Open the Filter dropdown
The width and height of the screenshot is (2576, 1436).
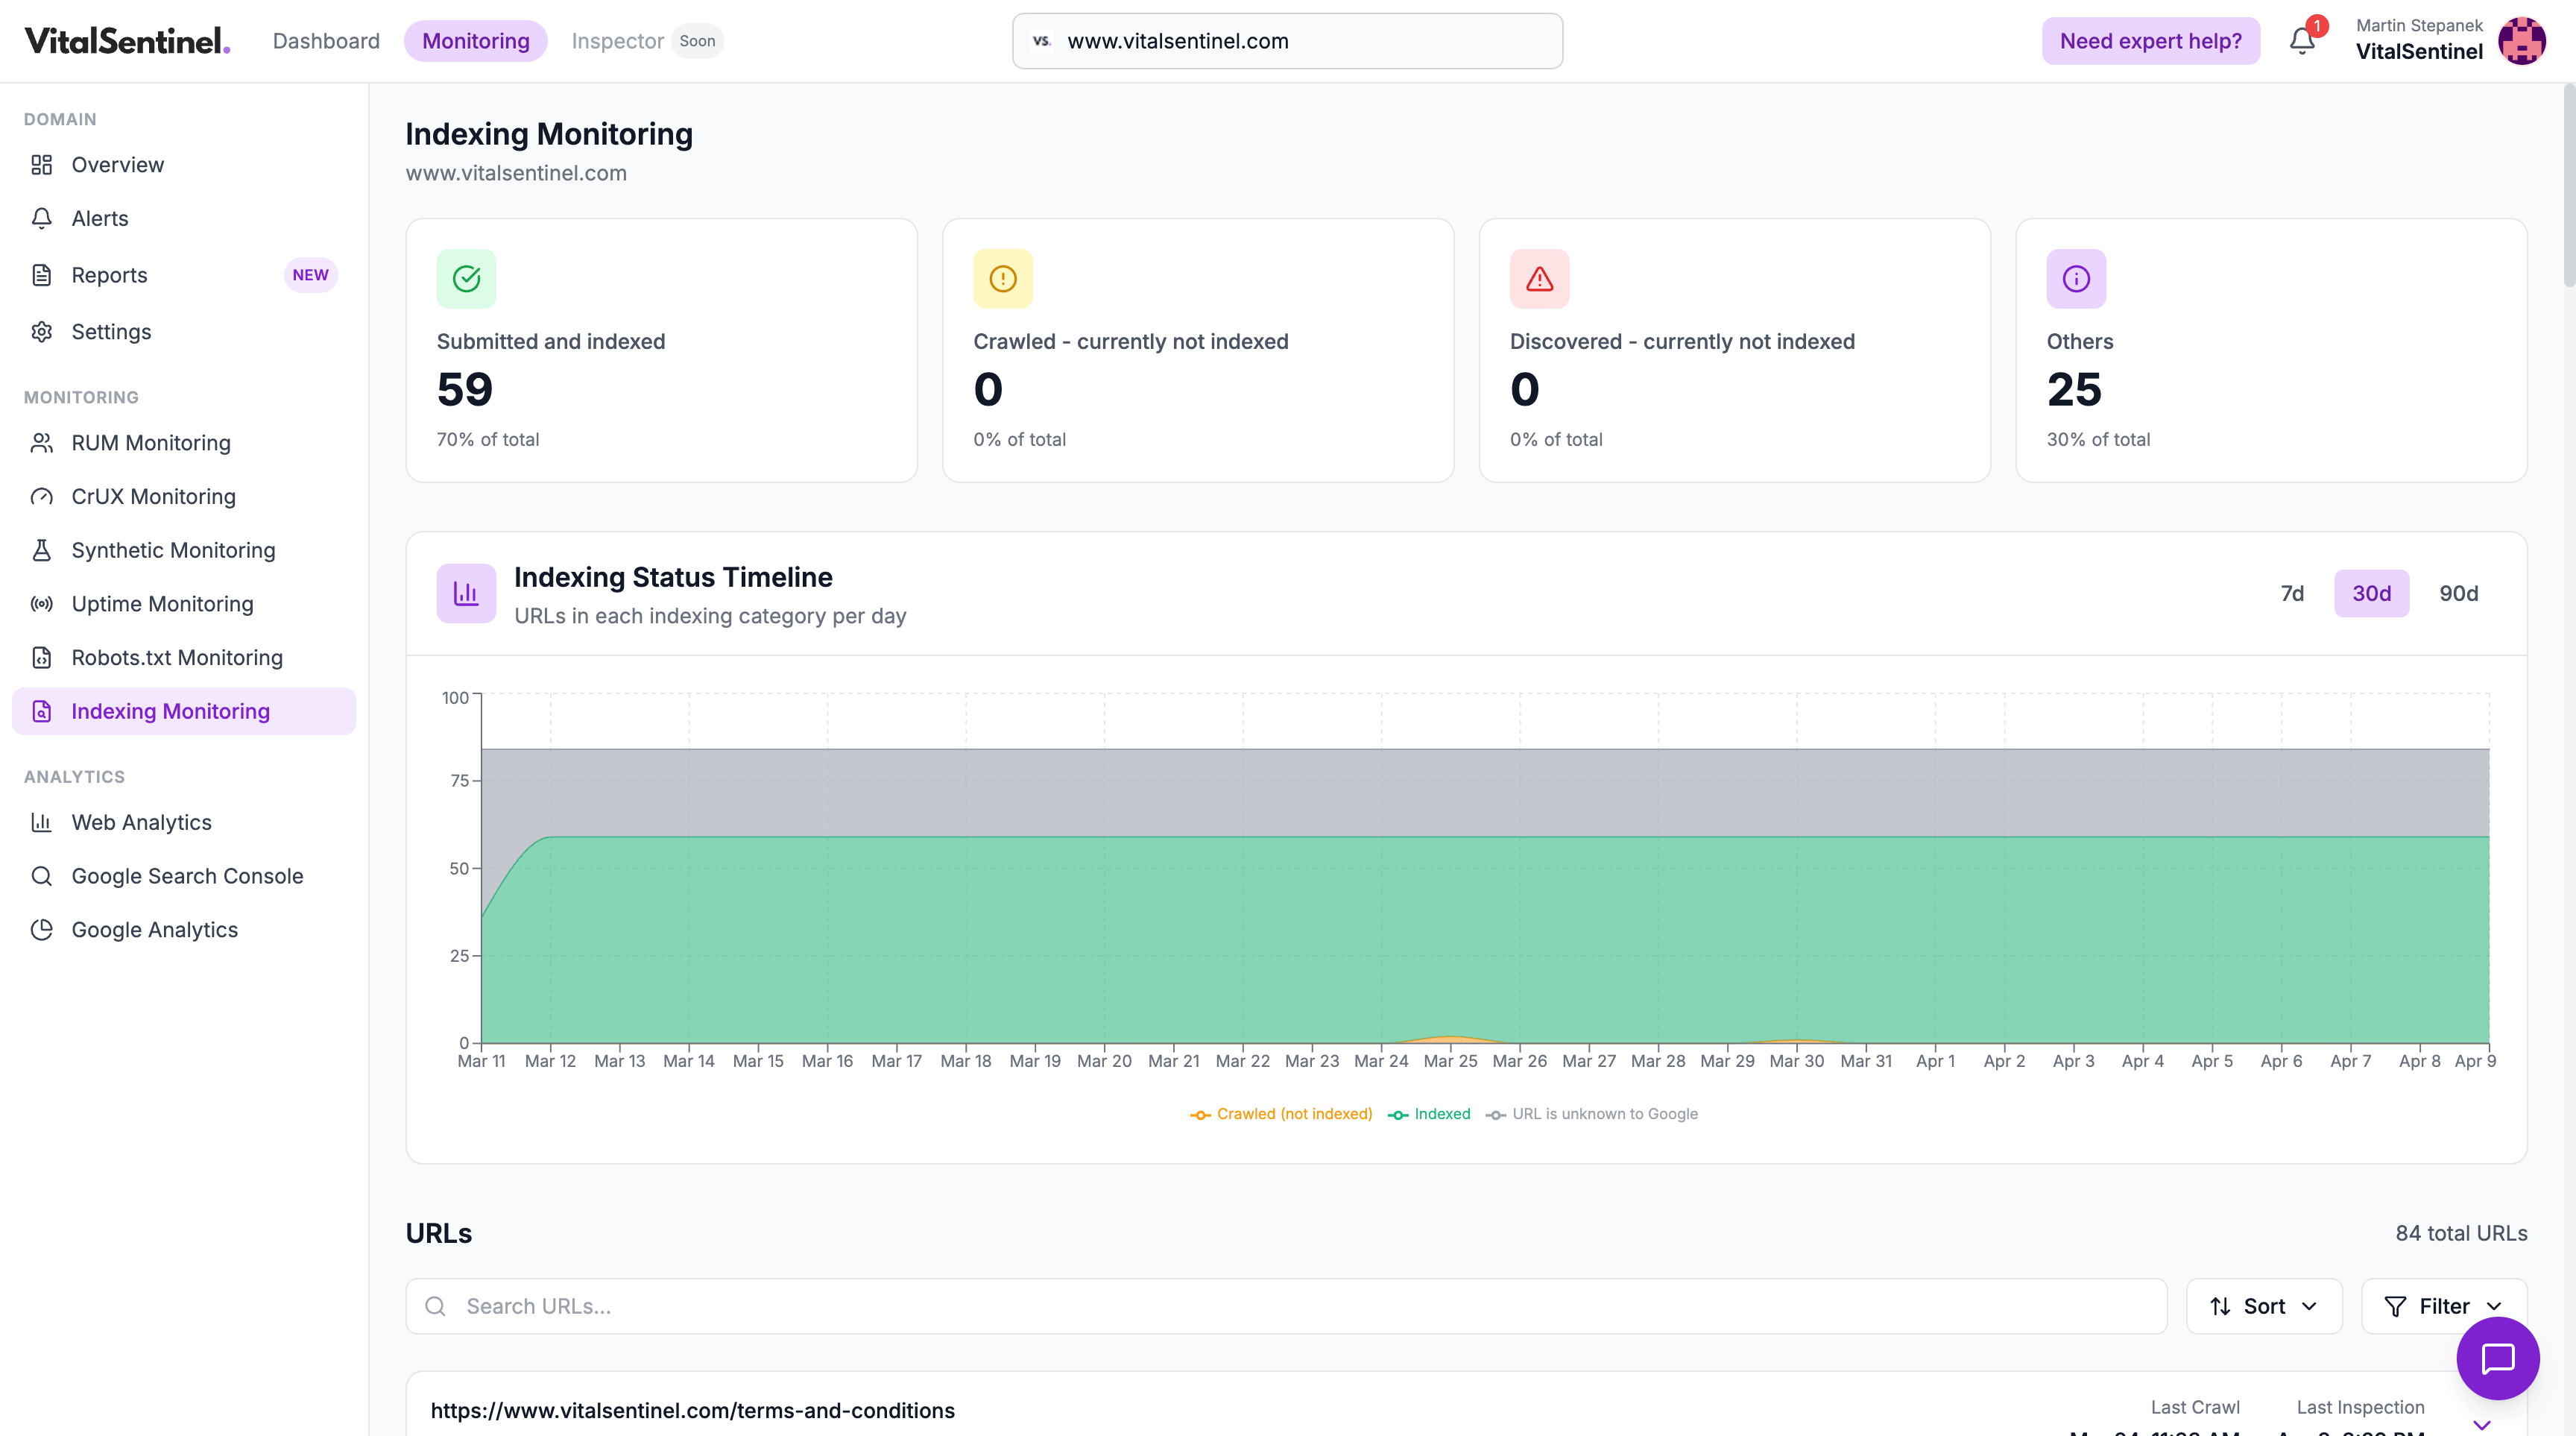click(2444, 1306)
